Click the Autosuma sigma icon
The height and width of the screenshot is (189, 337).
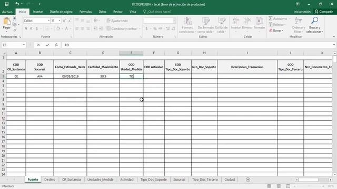tap(270, 19)
